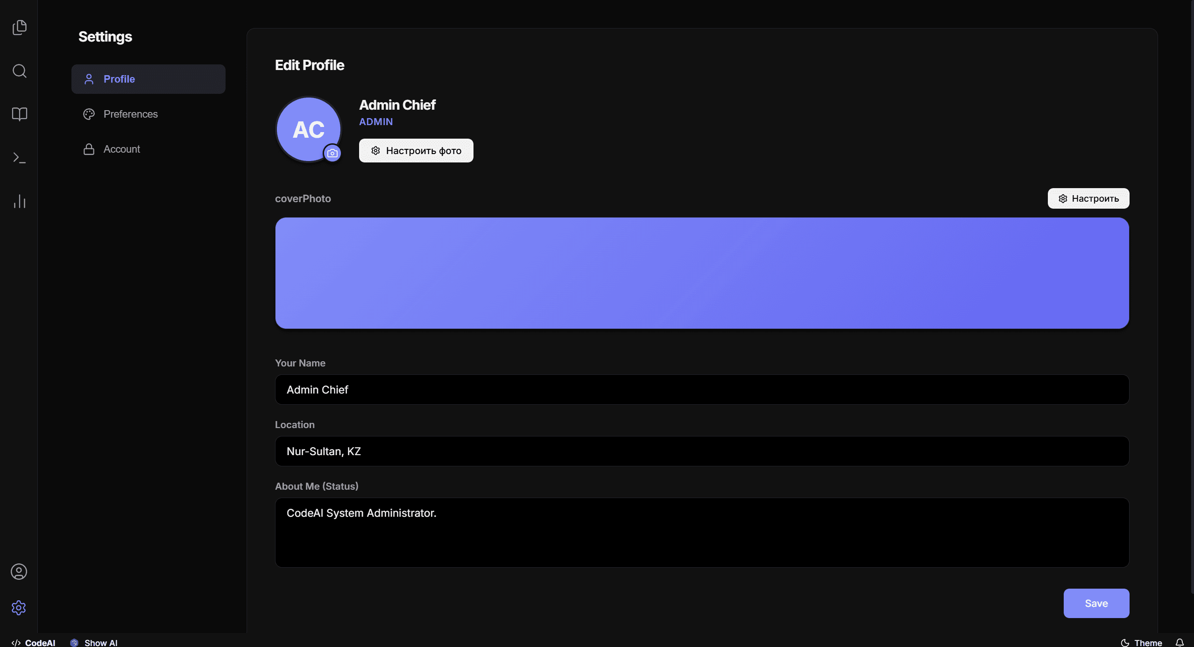Click the Настроить cover photo button
This screenshot has width=1194, height=647.
(1088, 198)
